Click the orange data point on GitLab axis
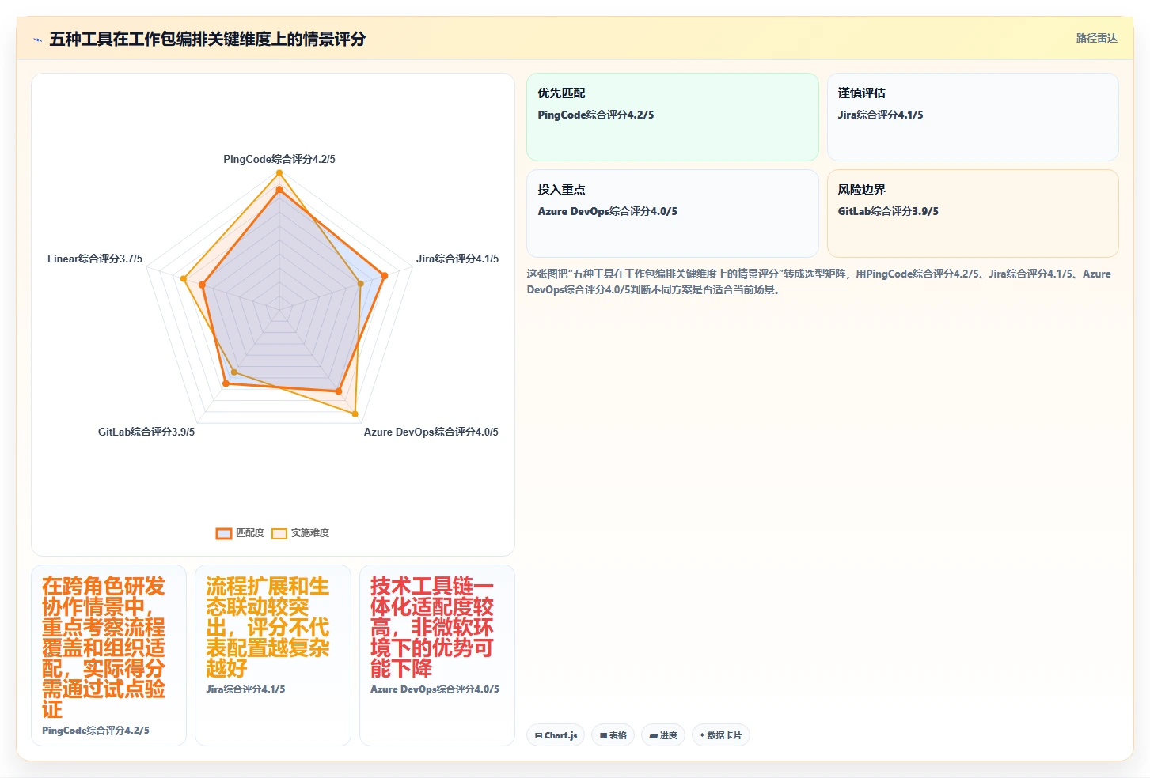The image size is (1150, 778). coord(226,383)
